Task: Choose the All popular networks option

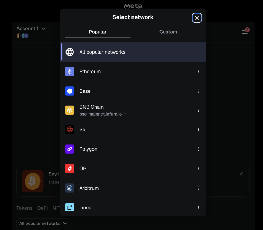Action: (x=102, y=52)
